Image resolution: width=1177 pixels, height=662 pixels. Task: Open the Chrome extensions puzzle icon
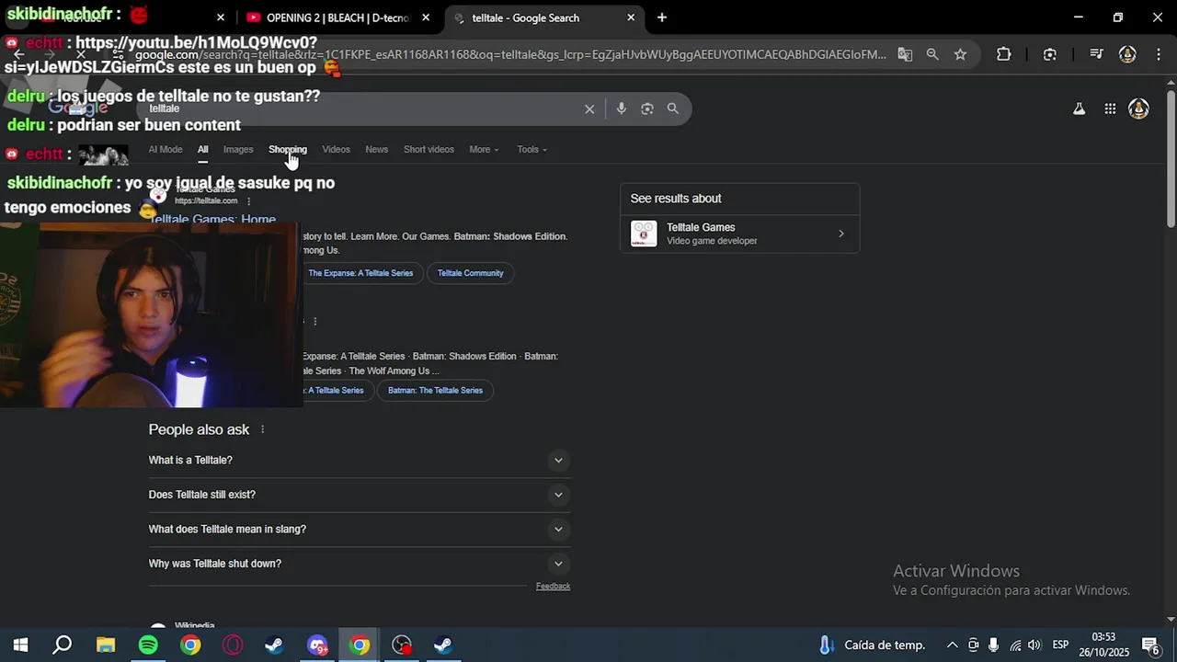(x=1004, y=54)
